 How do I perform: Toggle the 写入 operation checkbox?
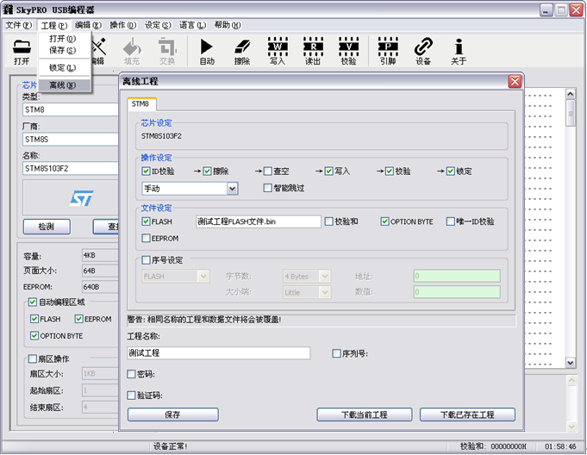click(328, 171)
